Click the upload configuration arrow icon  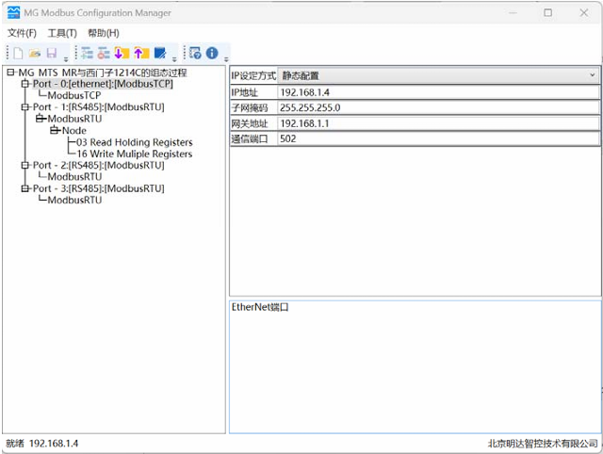click(140, 54)
